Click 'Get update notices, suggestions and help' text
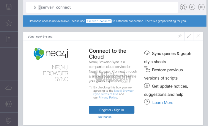 tap(166, 90)
